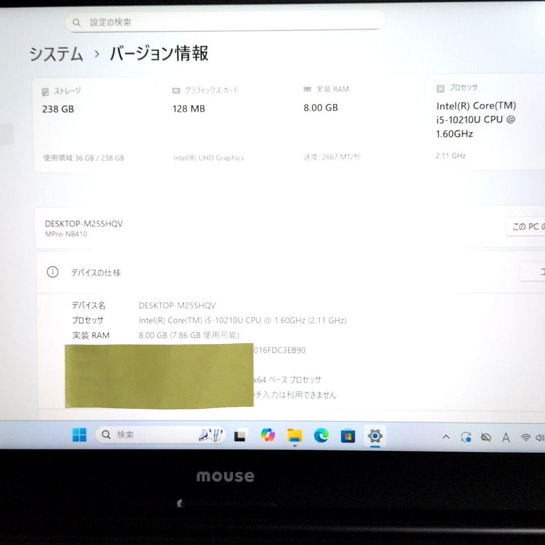
Task: Click the ストレージ card icon
Action: pos(46,91)
